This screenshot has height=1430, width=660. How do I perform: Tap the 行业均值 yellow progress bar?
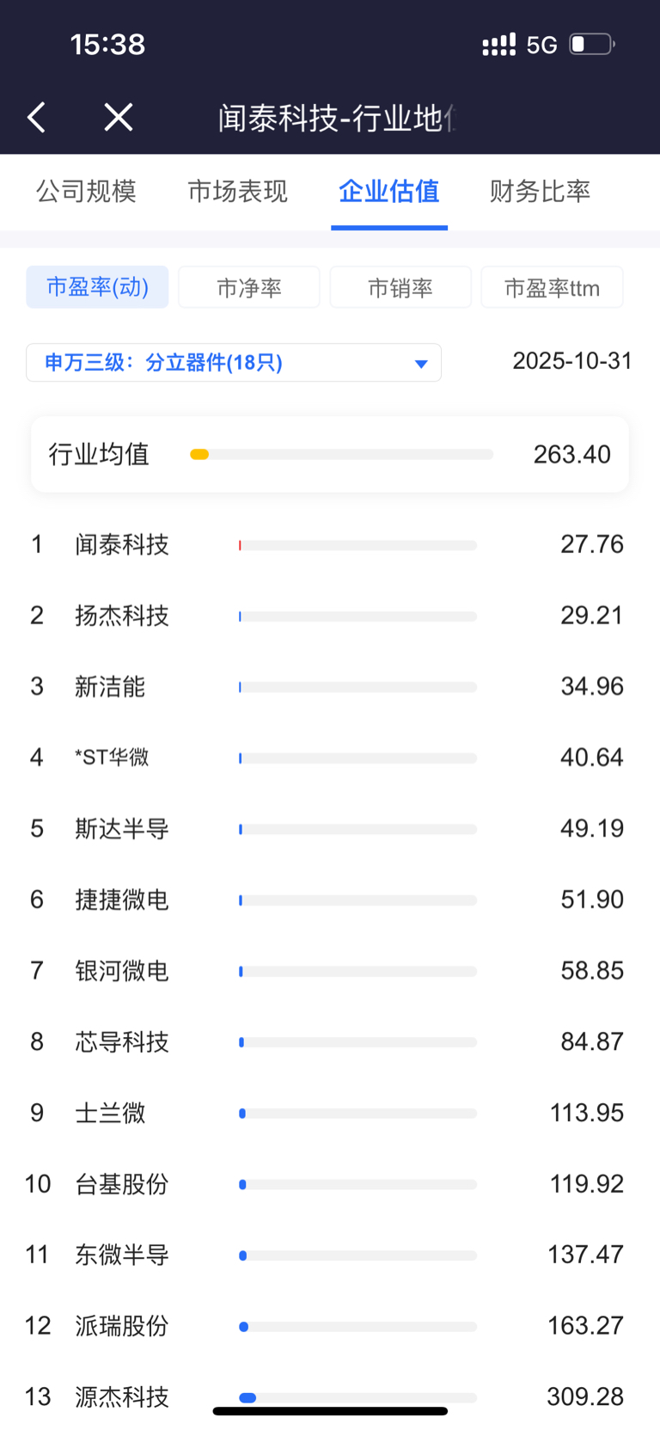[341, 454]
